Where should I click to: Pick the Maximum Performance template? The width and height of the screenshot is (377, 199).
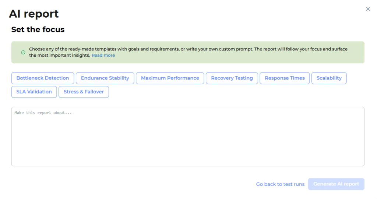(170, 78)
